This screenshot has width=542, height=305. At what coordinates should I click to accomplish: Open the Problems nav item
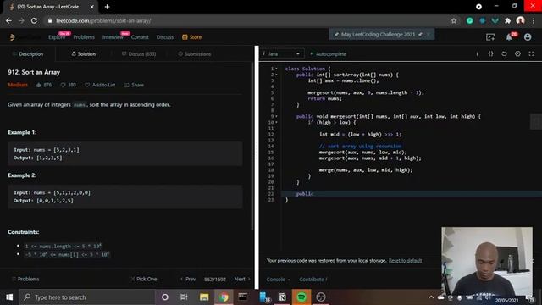pyautogui.click(x=84, y=37)
